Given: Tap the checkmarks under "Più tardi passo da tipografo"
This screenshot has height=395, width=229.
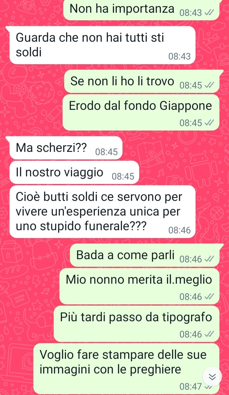Looking at the screenshot, I should (210, 334).
